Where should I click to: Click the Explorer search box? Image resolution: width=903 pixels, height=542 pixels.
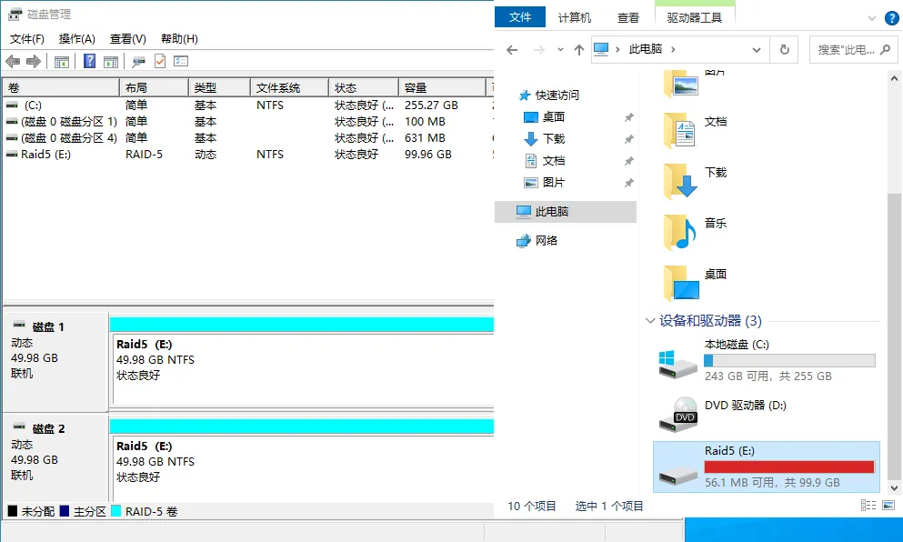coord(846,50)
